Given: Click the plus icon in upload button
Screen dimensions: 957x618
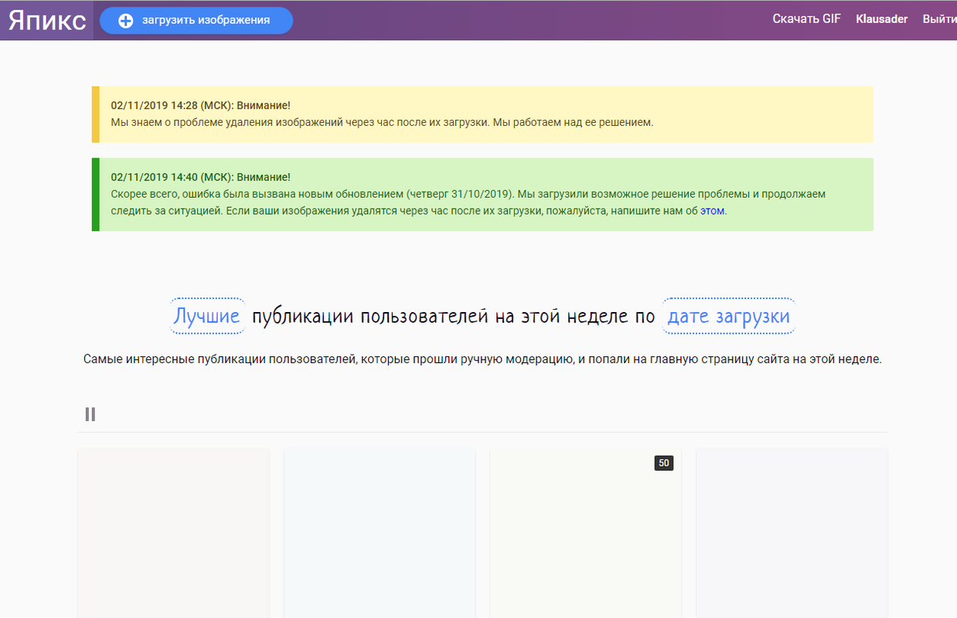Looking at the screenshot, I should pos(126,21).
